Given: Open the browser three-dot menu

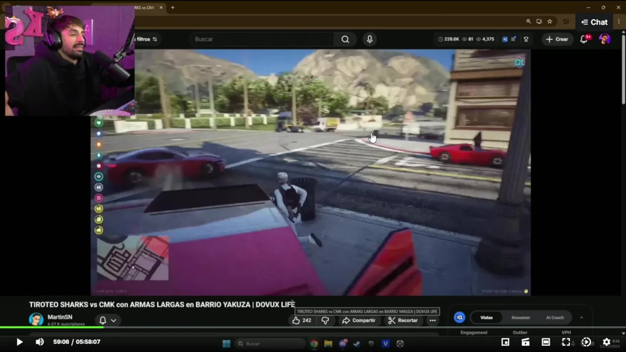Looking at the screenshot, I should click(x=619, y=22).
